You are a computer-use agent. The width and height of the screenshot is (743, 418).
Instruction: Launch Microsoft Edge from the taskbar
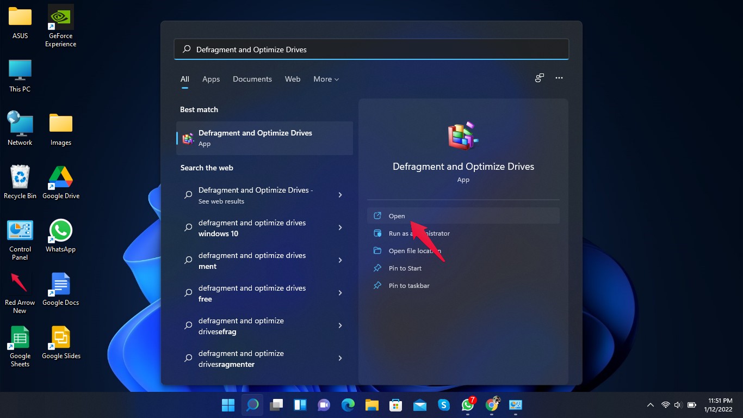pos(348,405)
